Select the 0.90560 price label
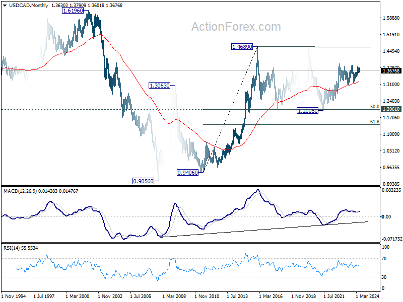This screenshot has width=403, height=302. tap(144, 181)
